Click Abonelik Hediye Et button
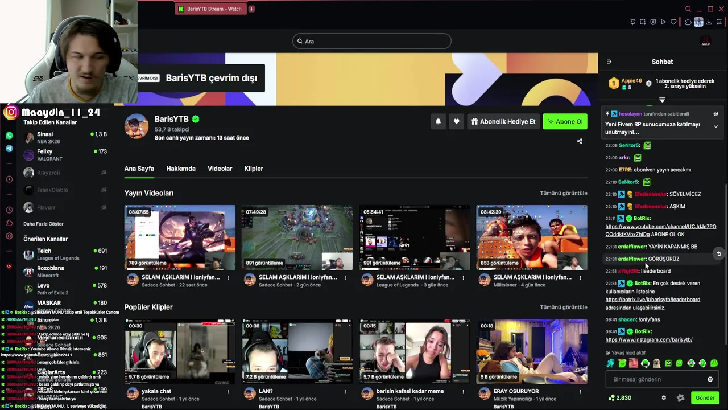Viewport: 728px width, 410px height. [x=503, y=121]
